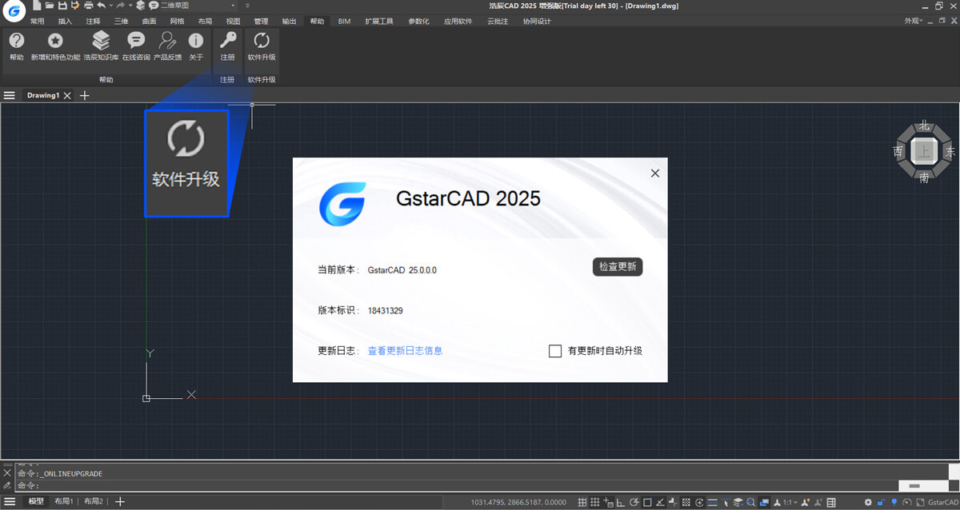Click the Save As quick access icon
The width and height of the screenshot is (960, 510).
(x=75, y=5)
